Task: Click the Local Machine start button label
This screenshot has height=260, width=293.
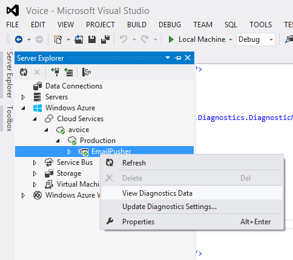Action: coord(202,39)
